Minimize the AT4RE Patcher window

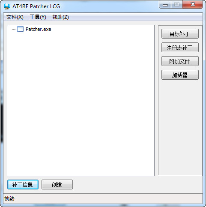(x=165, y=5)
